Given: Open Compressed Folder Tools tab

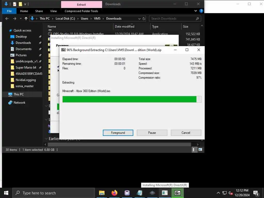Looking at the screenshot, I should 81,11.
